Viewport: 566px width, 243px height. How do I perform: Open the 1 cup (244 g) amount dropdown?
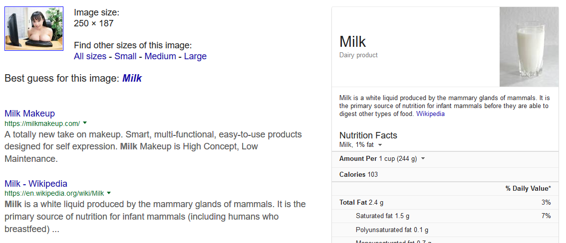pos(423,159)
